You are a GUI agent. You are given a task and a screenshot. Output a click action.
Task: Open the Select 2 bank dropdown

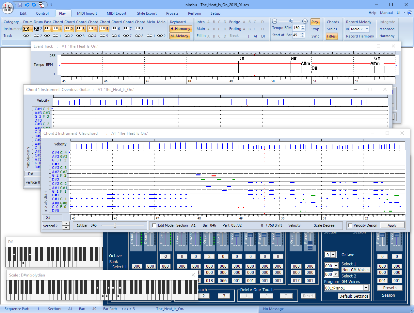pos(336,274)
